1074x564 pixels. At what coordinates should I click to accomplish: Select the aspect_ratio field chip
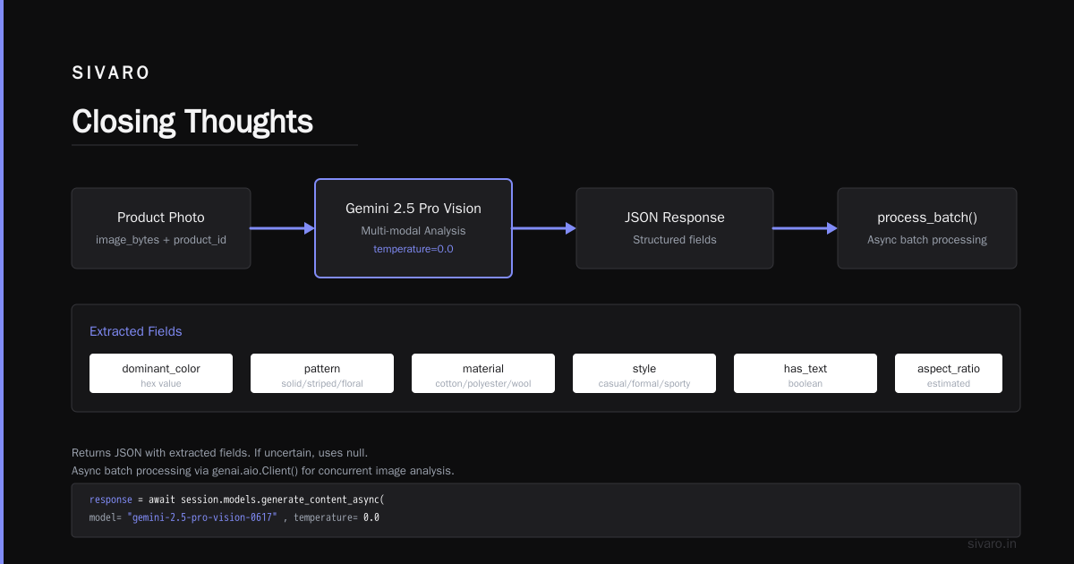pos(949,373)
